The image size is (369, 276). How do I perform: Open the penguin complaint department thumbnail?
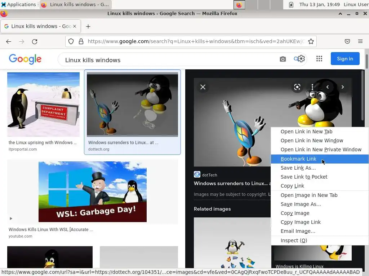click(x=43, y=105)
